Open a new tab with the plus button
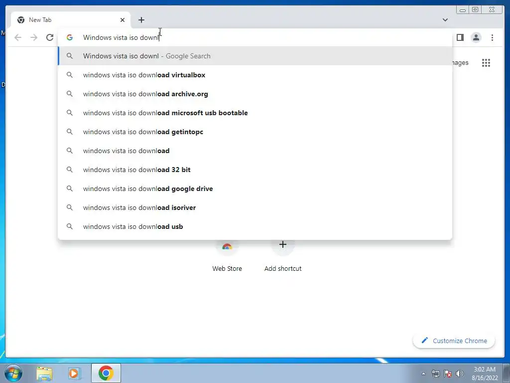Screen dimensions: 510x383 [x=141, y=20]
